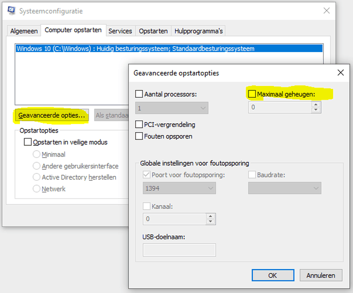Choose Active Directory herstellen option
This screenshot has width=353, height=293.
36,177
